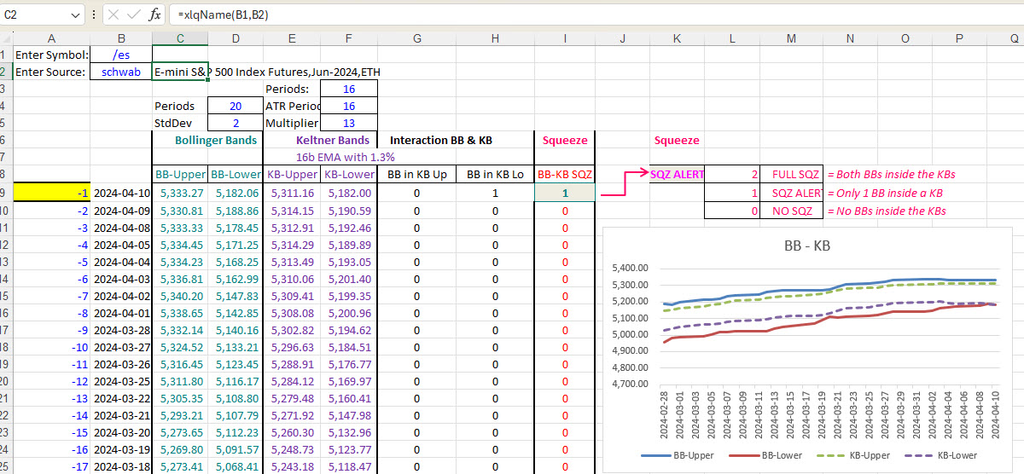Click the Insert Function fx icon
The width and height of the screenshot is (1024, 474).
pos(154,14)
